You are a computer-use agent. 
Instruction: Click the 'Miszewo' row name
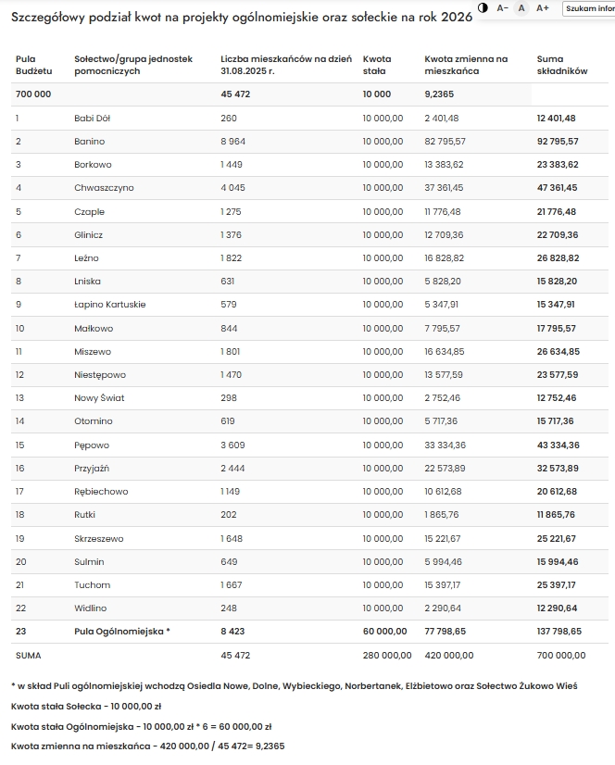93,352
